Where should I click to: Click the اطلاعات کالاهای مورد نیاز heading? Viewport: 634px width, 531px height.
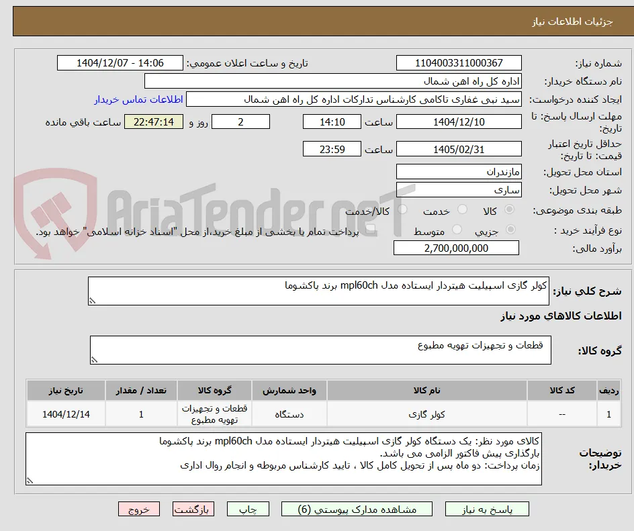tap(561, 316)
